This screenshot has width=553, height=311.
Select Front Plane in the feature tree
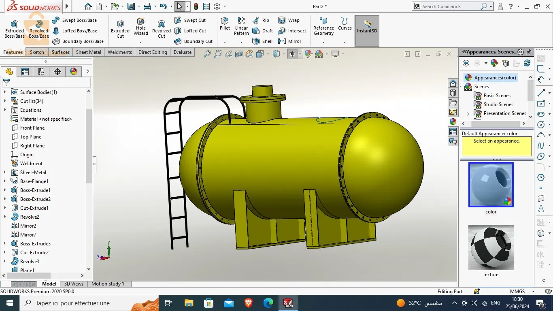(32, 128)
